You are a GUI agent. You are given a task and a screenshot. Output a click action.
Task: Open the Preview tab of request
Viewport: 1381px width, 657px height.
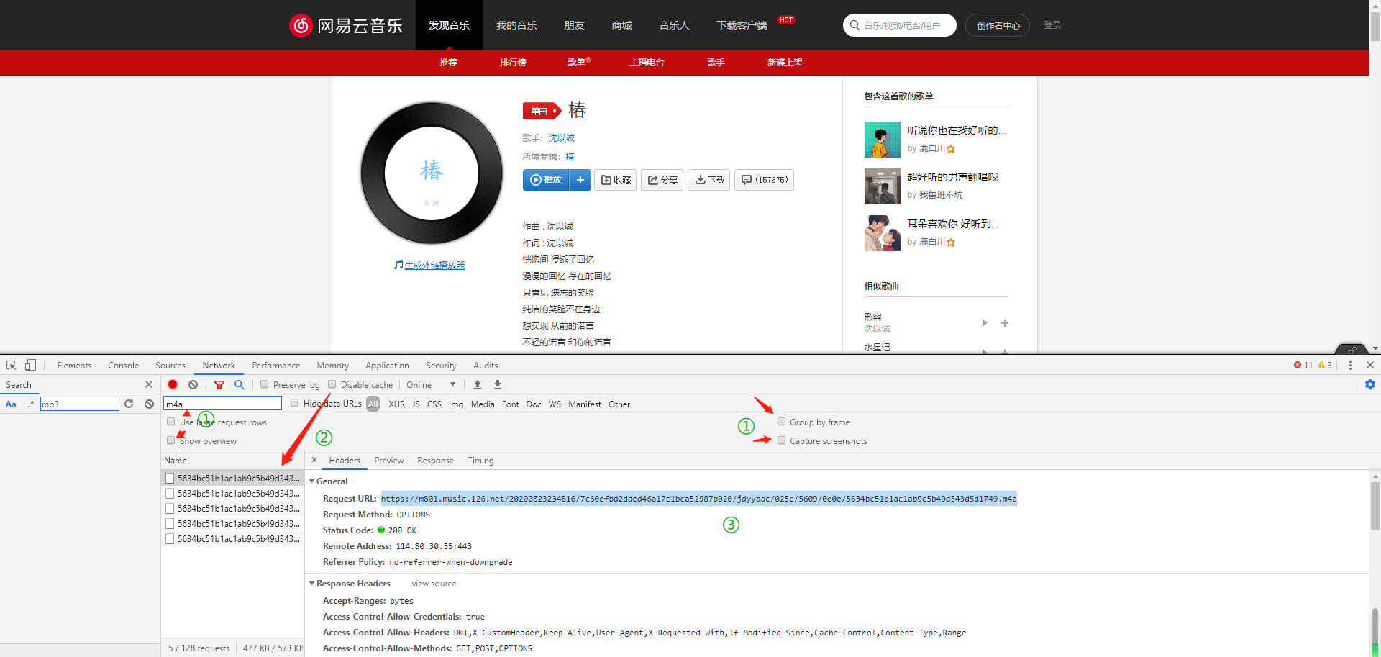tap(389, 460)
